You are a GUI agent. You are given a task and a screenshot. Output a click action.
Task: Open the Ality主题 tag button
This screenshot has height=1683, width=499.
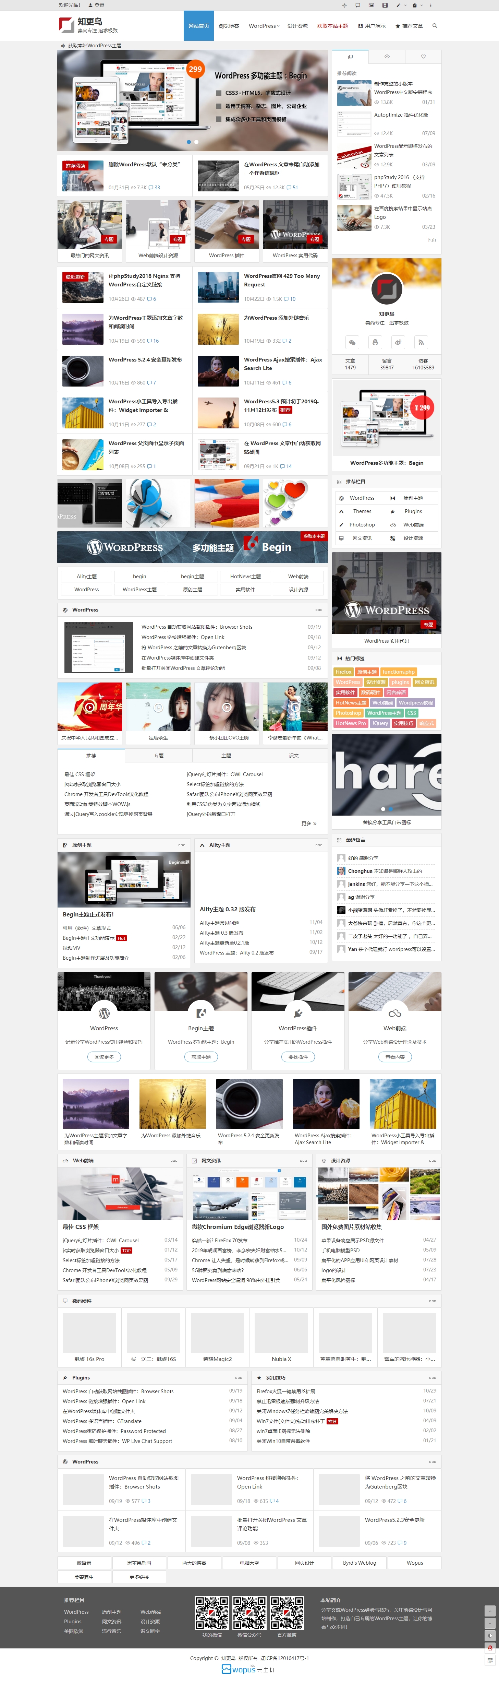(86, 576)
